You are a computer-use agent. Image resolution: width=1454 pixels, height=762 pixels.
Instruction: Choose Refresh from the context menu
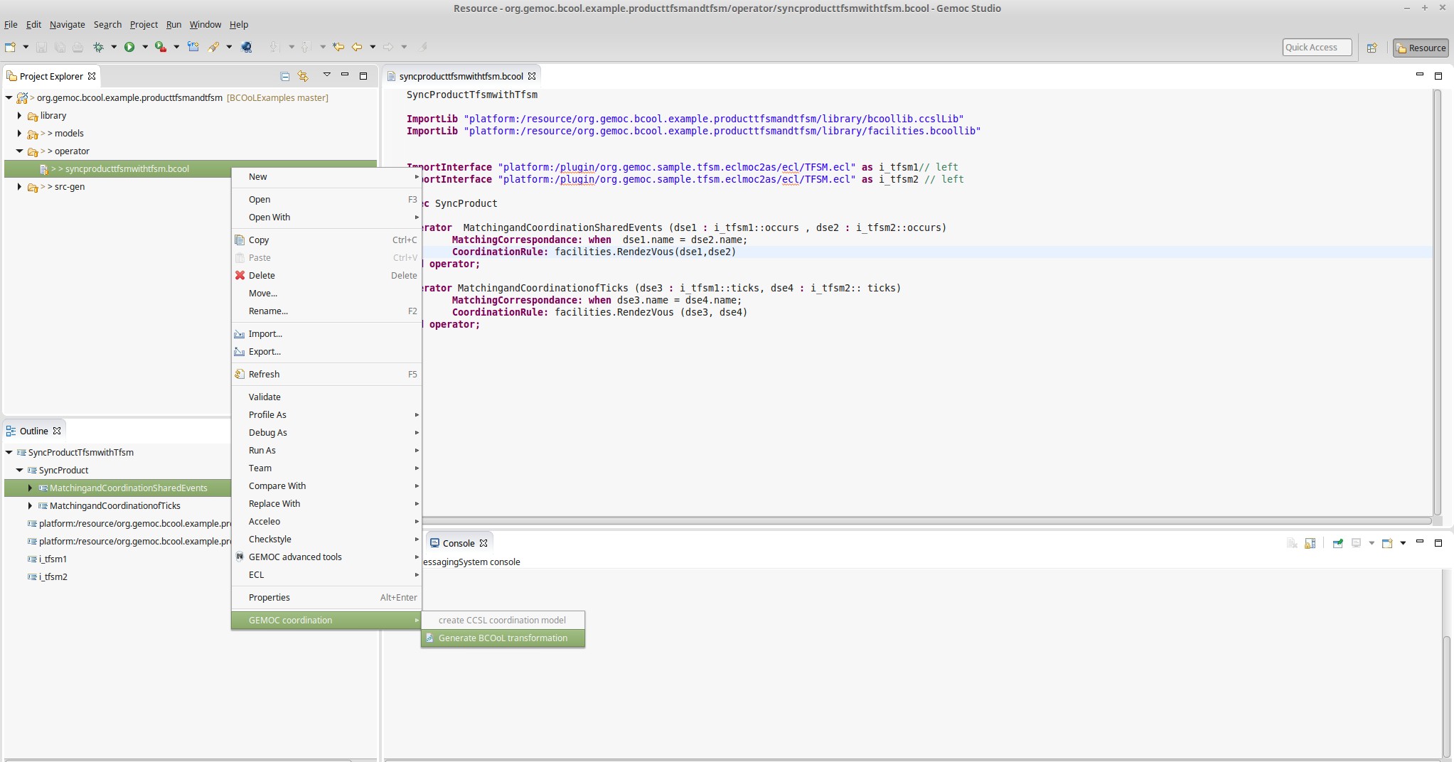pos(264,374)
